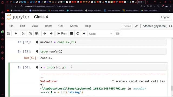
Task: Cut selected cells using the scissors icon
Action: click(x=24, y=33)
